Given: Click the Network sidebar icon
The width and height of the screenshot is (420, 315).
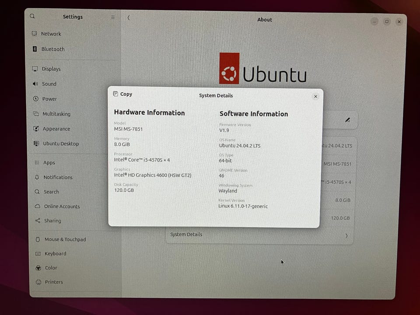Looking at the screenshot, I should 34,34.
